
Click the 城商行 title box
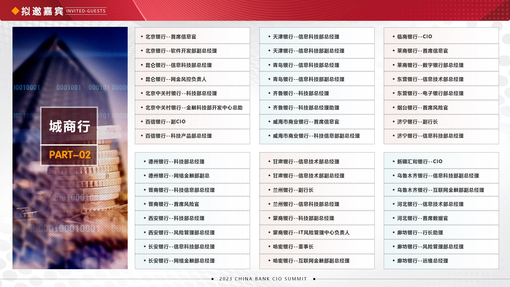[69, 126]
